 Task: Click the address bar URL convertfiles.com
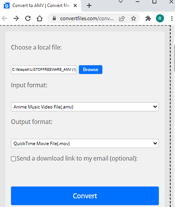pyautogui.click(x=87, y=19)
